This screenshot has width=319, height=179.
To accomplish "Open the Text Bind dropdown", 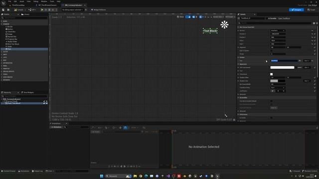I will (307, 61).
